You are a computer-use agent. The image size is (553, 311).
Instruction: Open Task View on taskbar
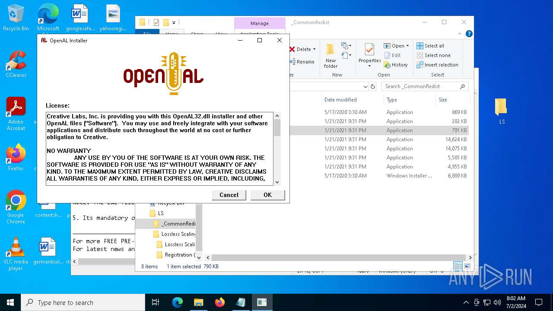(x=156, y=302)
